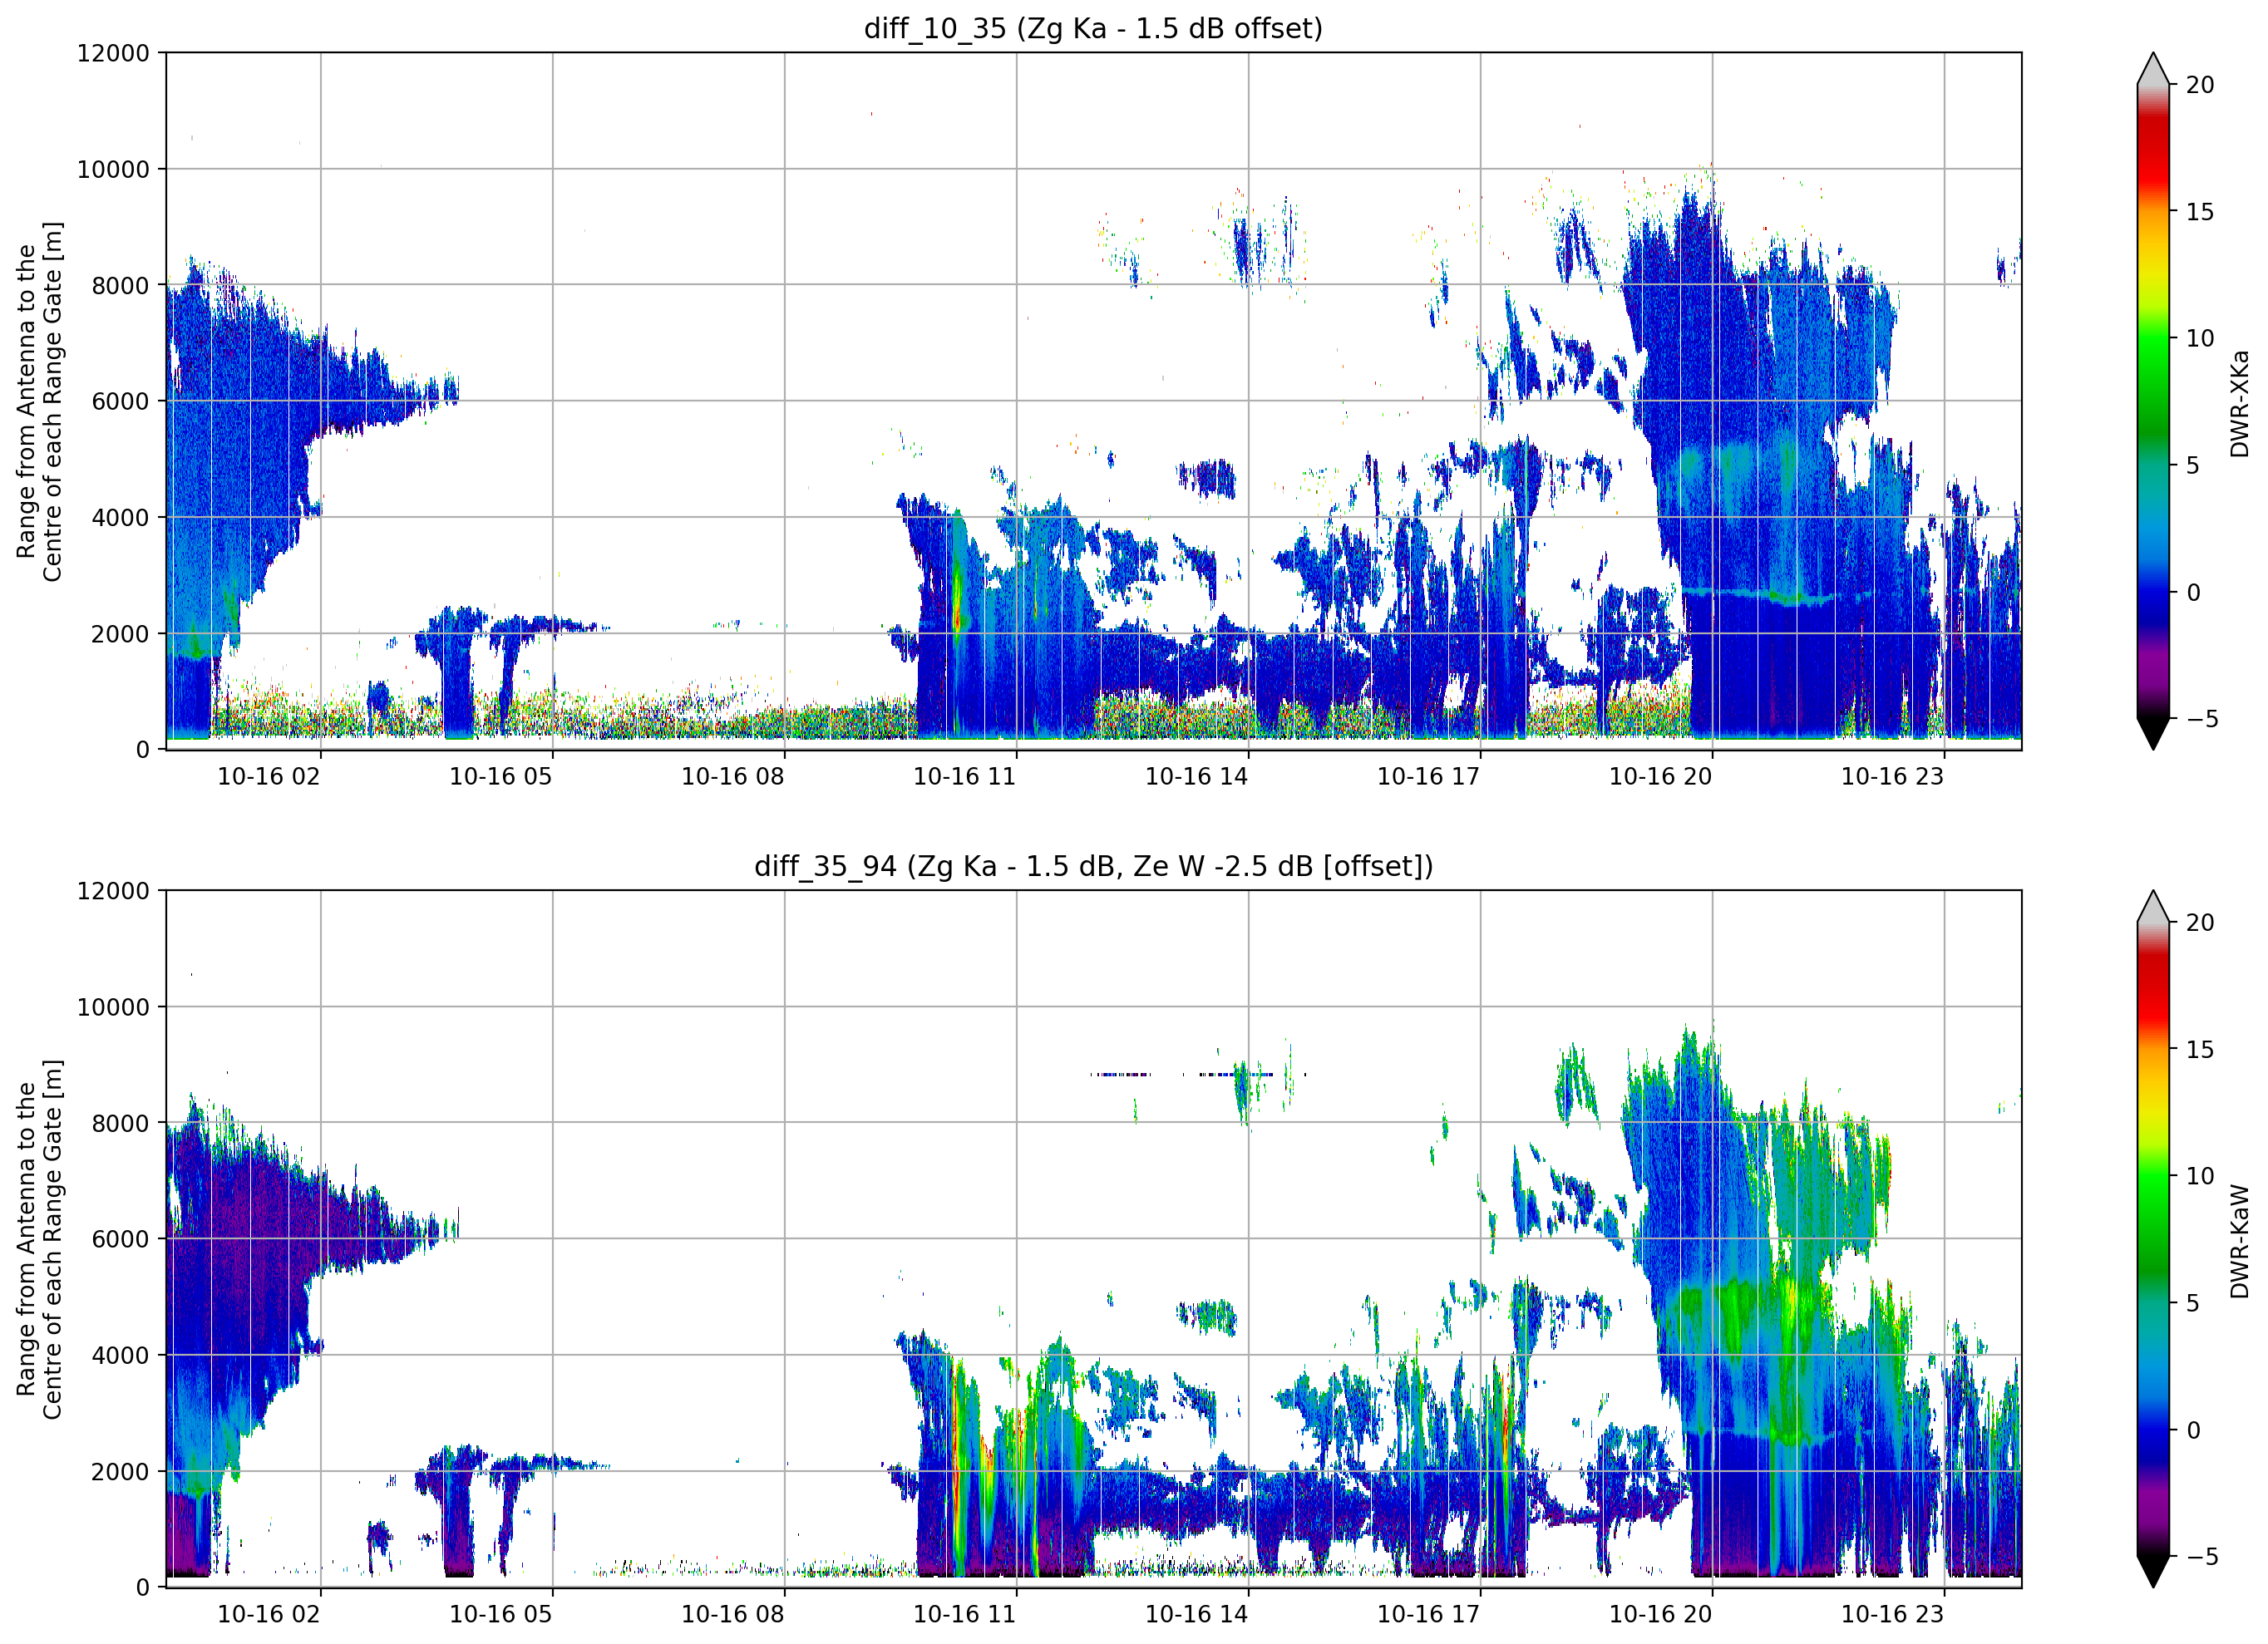This screenshot has height=1644, width=2268.
Task: Click x-tick '10-16 08' under diff_35_94 plot
Action: coord(733,1615)
